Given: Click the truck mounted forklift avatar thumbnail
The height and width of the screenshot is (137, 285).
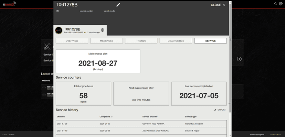Looking at the screenshot, I should (x=59, y=31).
